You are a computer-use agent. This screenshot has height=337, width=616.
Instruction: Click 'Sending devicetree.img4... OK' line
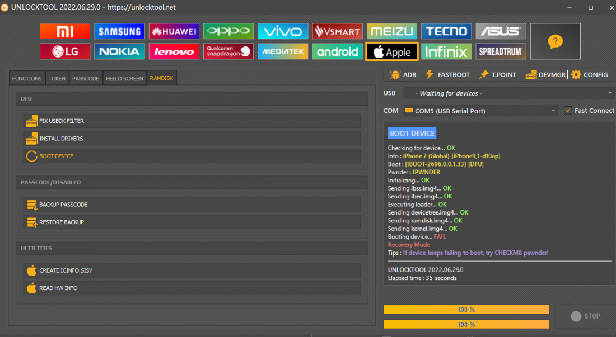click(x=428, y=212)
